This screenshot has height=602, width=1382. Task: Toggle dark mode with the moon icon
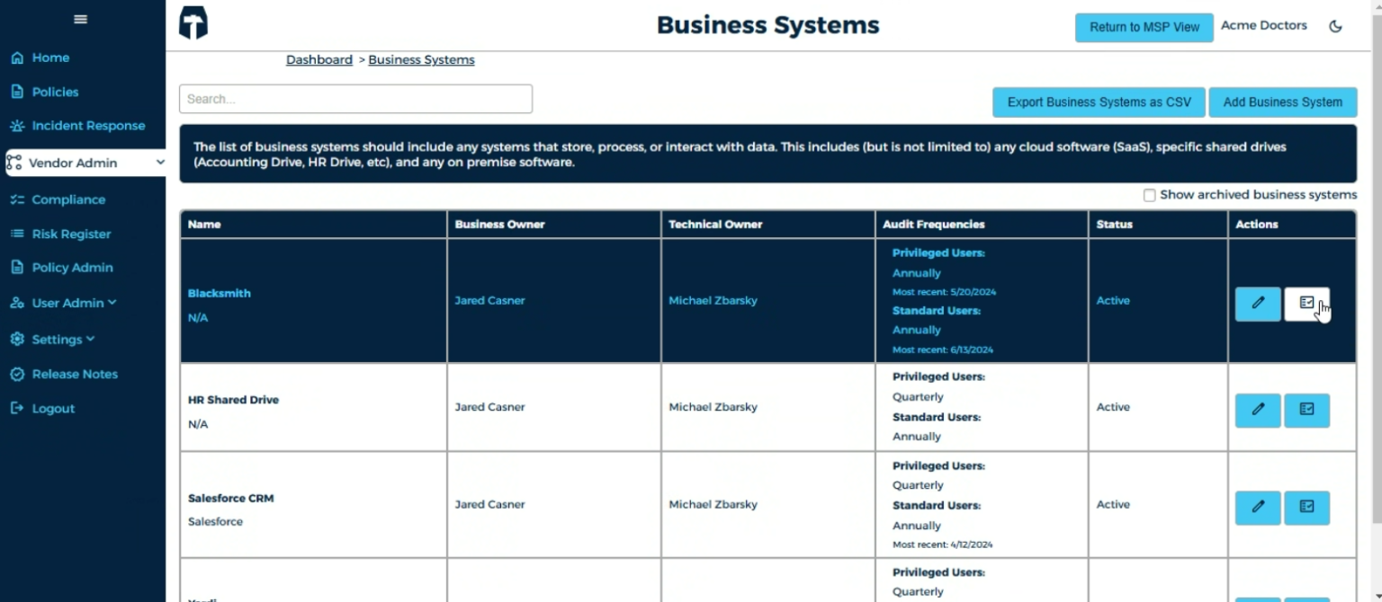1335,26
